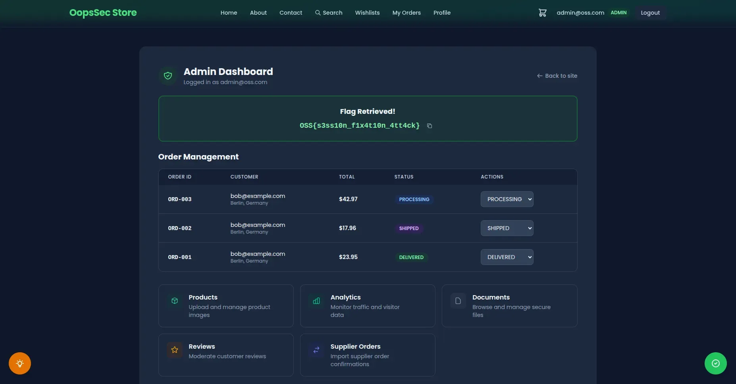
Task: Click the green checkmark button bottom right
Action: click(x=715, y=363)
